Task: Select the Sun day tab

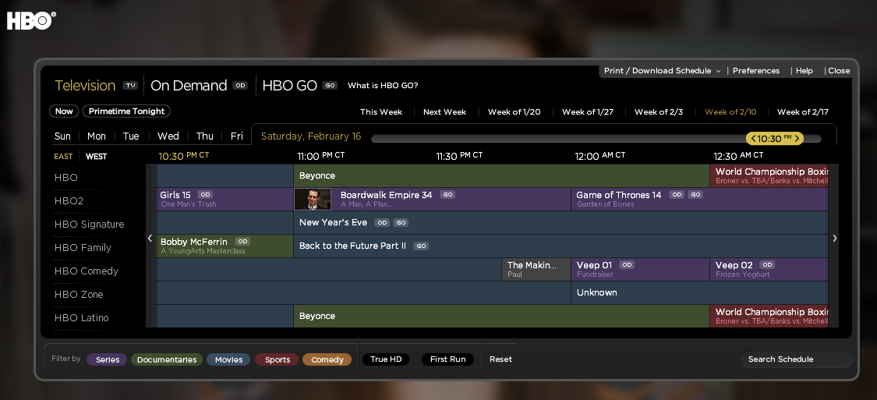Action: pos(62,136)
